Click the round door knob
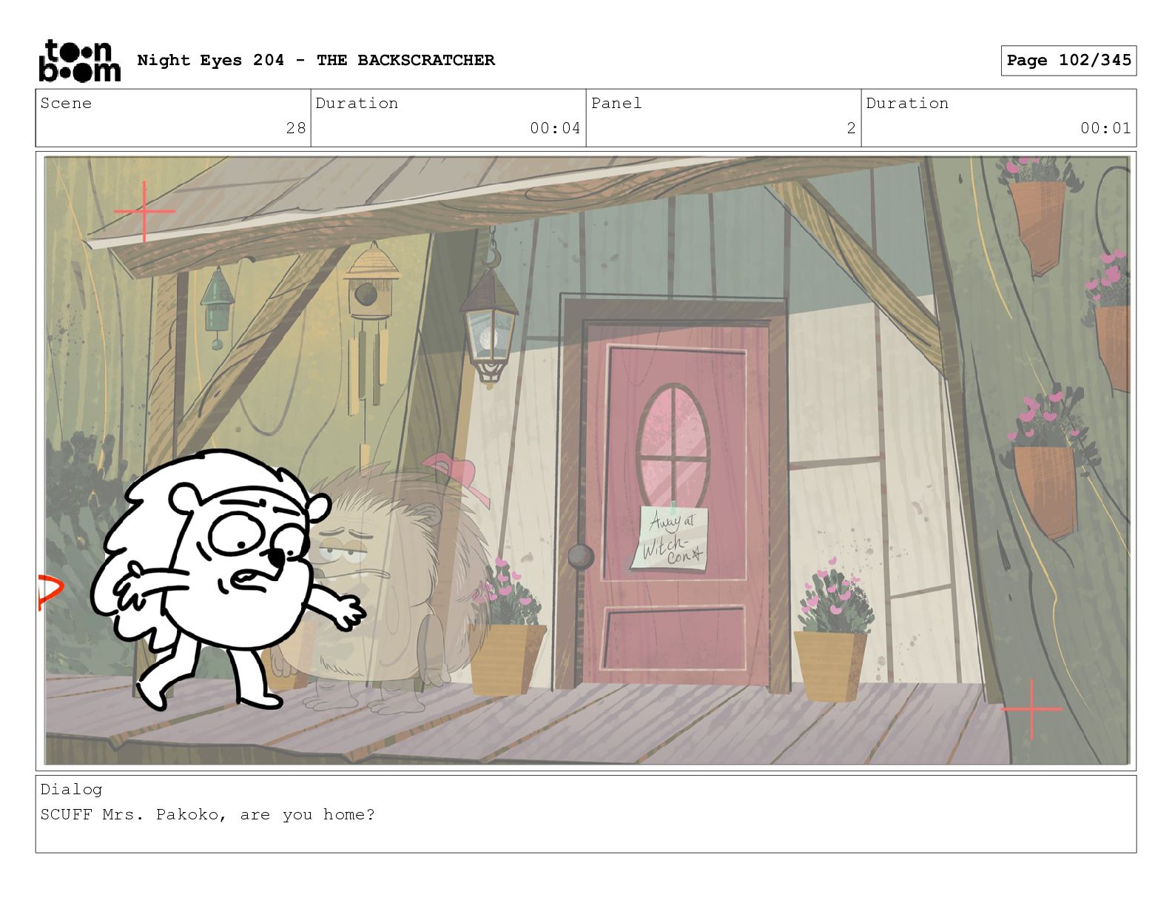 (580, 556)
